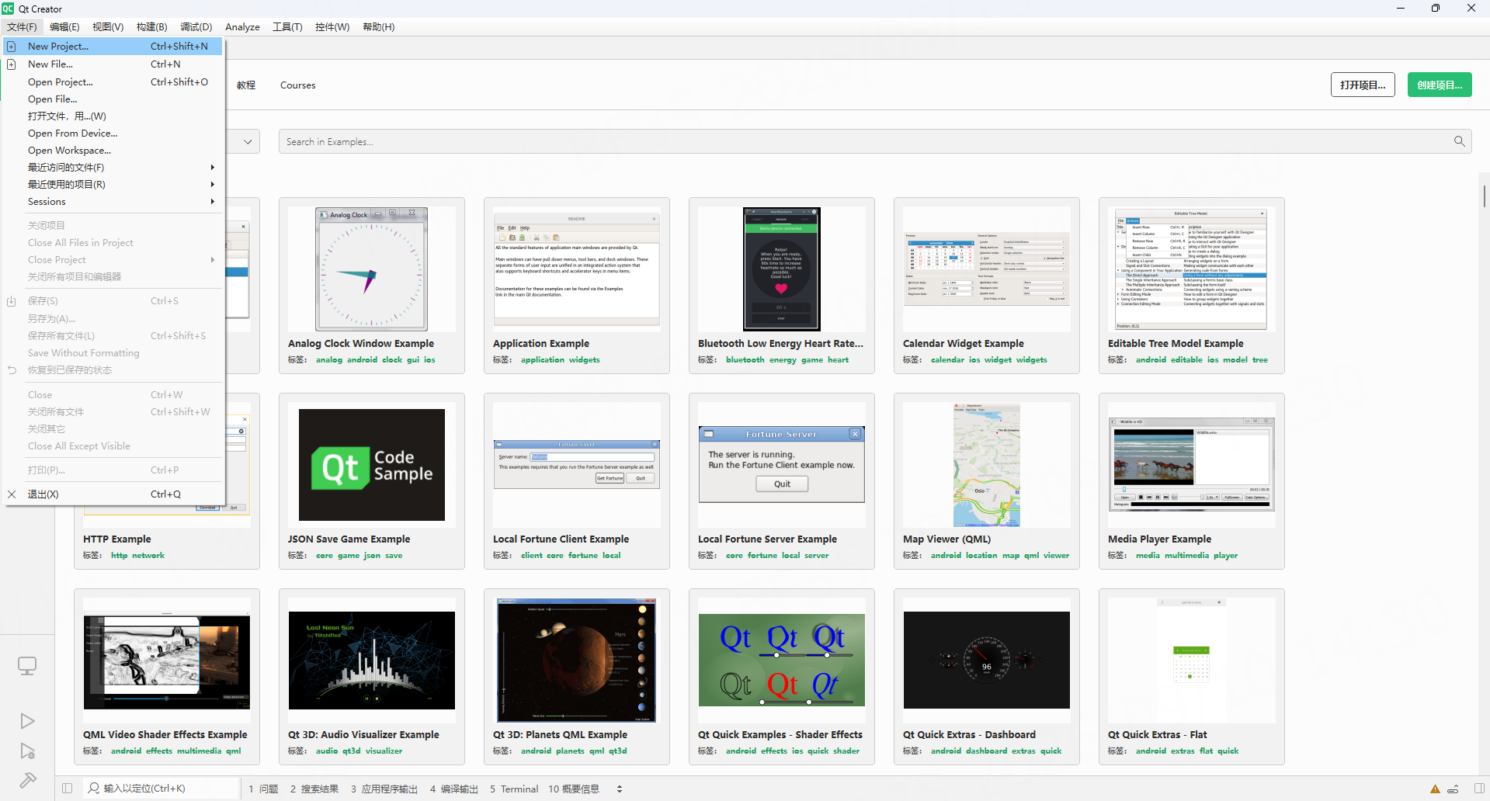Click the New Project document icon
The width and height of the screenshot is (1490, 801).
(x=12, y=47)
